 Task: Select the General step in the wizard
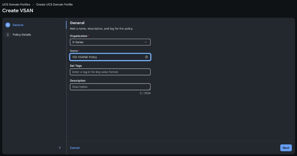click(18, 25)
